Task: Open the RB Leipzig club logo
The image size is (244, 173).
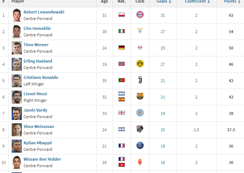Action: point(140,48)
